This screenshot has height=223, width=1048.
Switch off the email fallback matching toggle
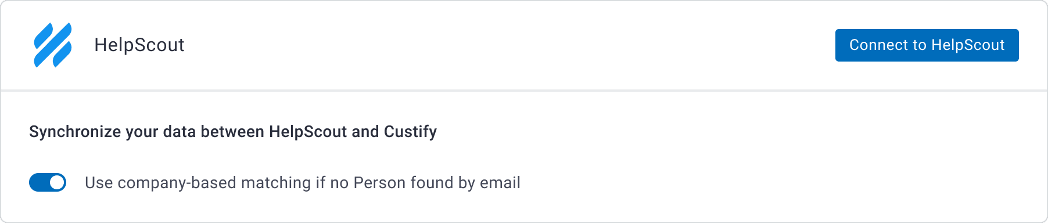click(x=48, y=182)
